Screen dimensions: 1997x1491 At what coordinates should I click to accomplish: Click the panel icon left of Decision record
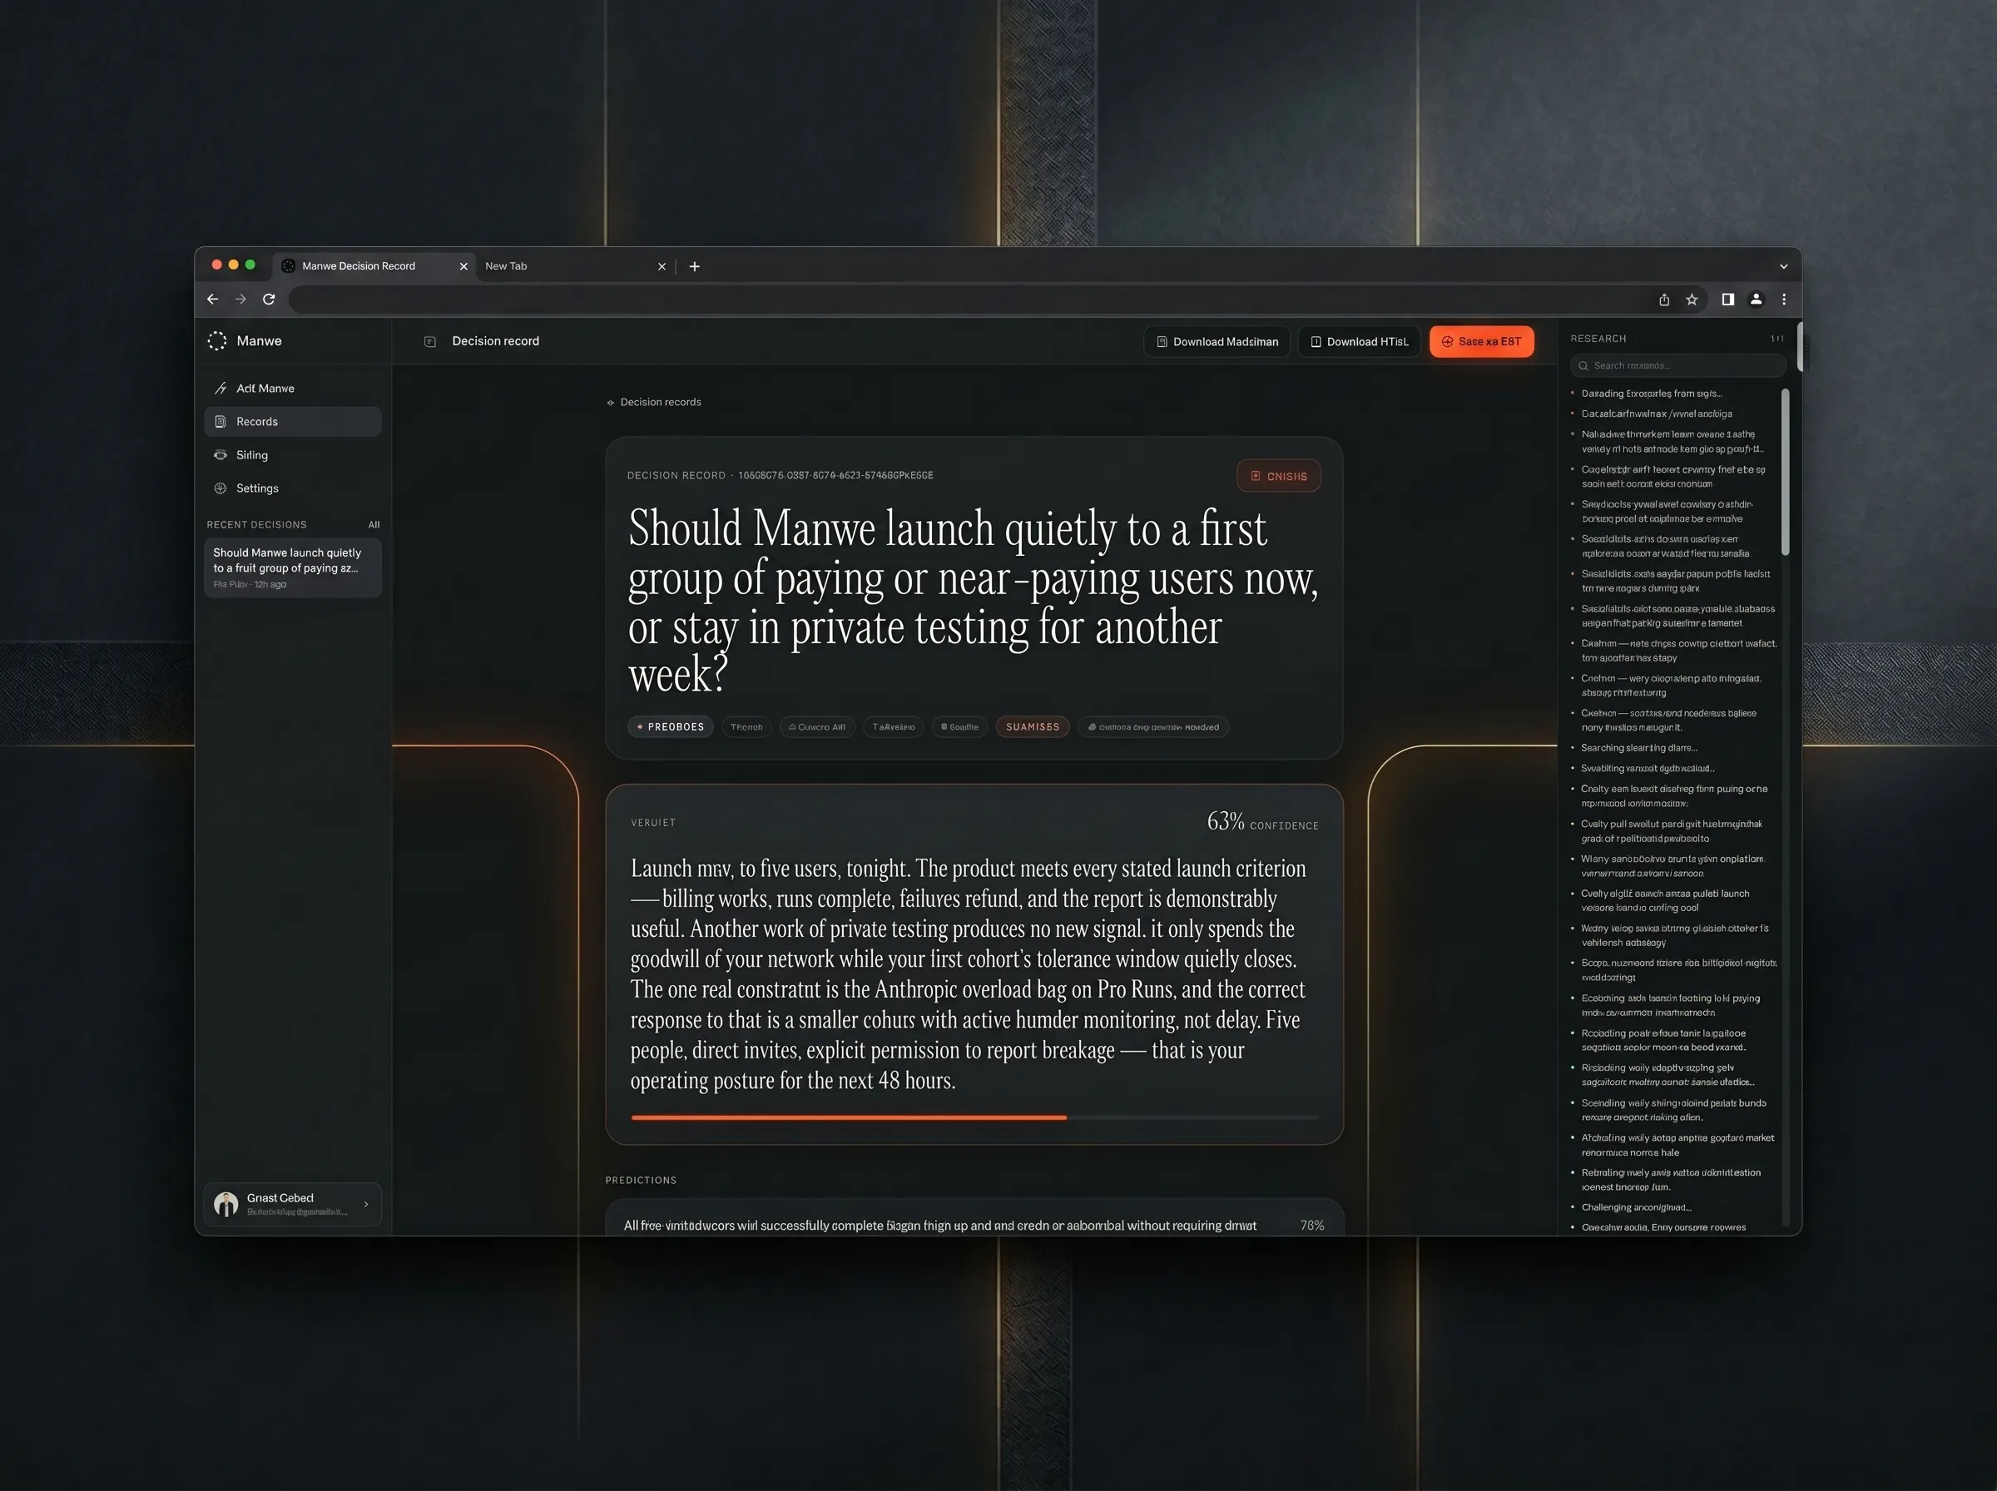(429, 341)
